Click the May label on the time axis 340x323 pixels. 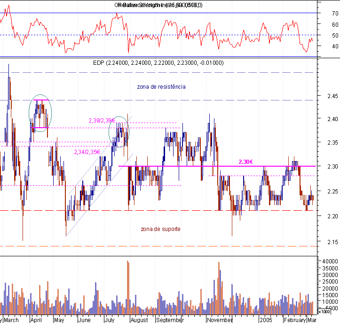(x=59, y=320)
